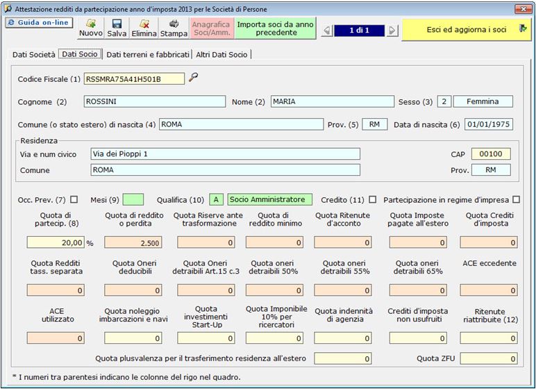Click Quota Oneri deducibili field
This screenshot has height=389, width=536.
click(x=133, y=290)
